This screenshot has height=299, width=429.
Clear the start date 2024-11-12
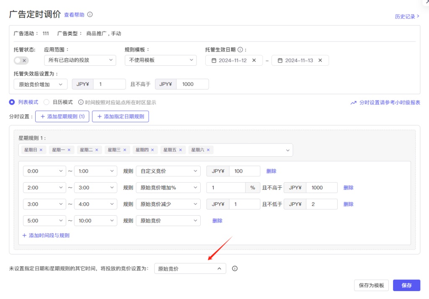(254, 60)
